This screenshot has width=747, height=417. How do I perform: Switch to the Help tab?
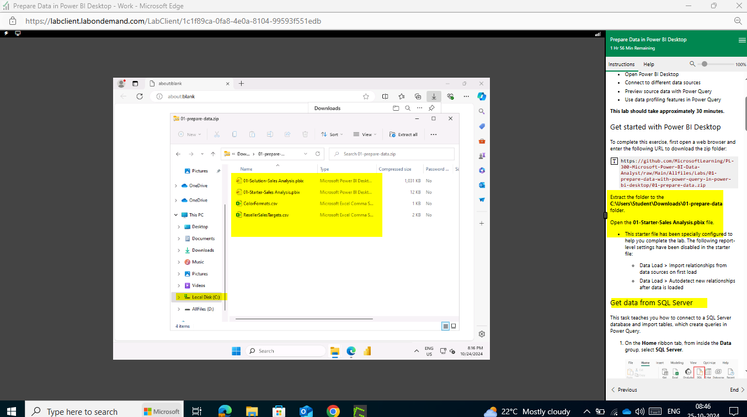[x=649, y=64]
